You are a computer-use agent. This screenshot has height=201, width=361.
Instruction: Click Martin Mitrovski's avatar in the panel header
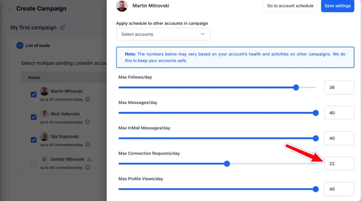pyautogui.click(x=122, y=6)
